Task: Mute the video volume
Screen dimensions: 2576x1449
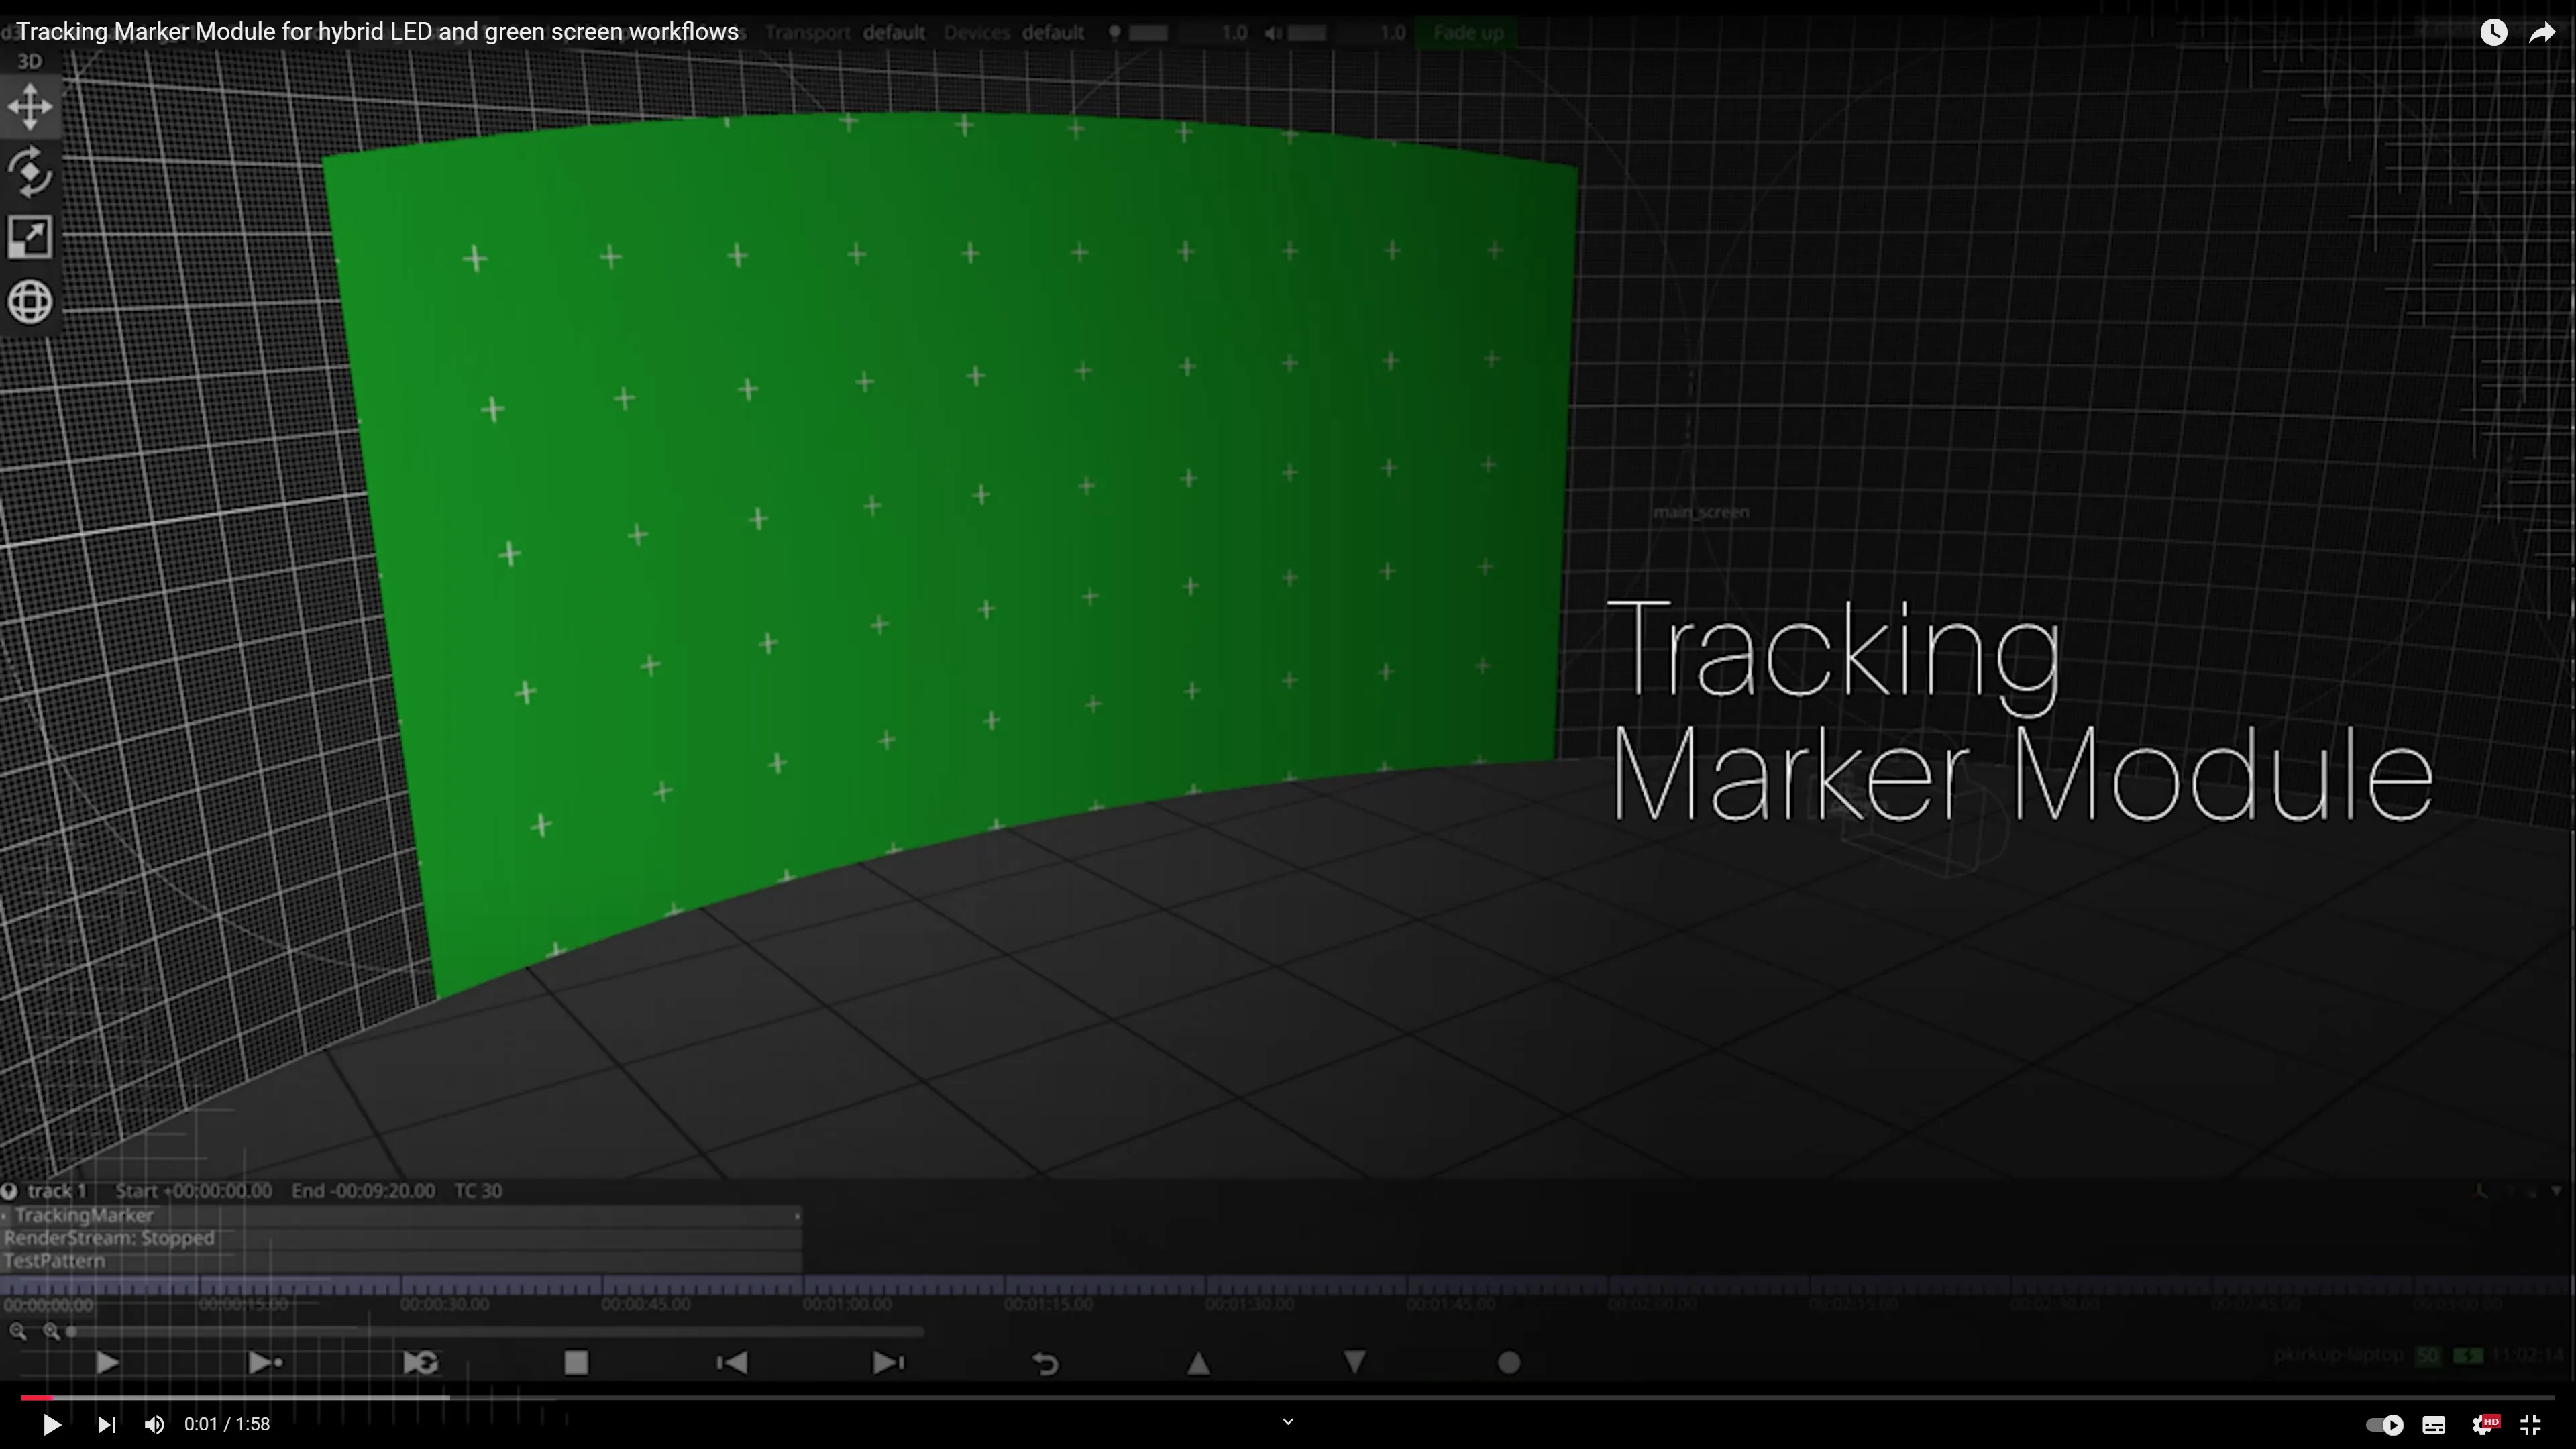Action: coord(154,1424)
